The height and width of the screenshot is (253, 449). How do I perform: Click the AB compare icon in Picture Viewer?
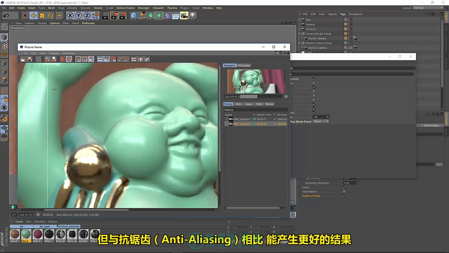tap(113, 59)
